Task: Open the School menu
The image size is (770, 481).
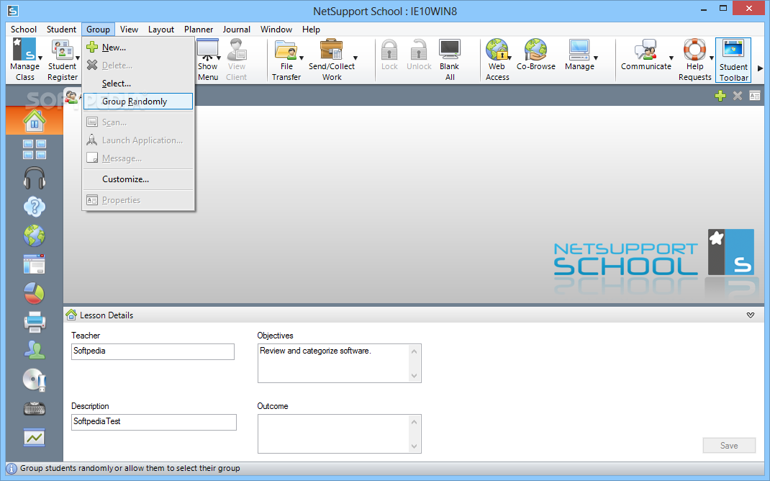Action: click(24, 30)
